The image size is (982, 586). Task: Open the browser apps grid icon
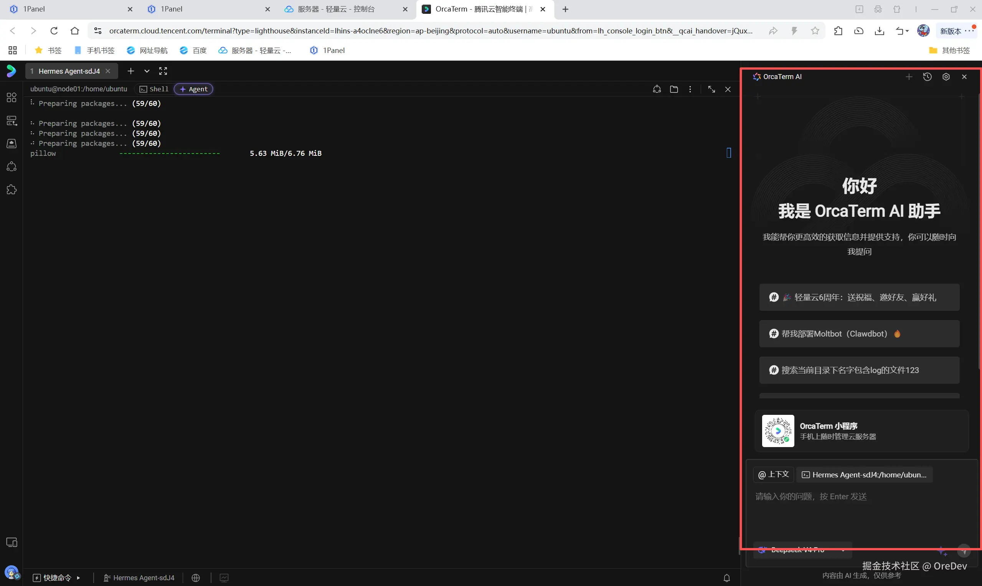click(13, 50)
